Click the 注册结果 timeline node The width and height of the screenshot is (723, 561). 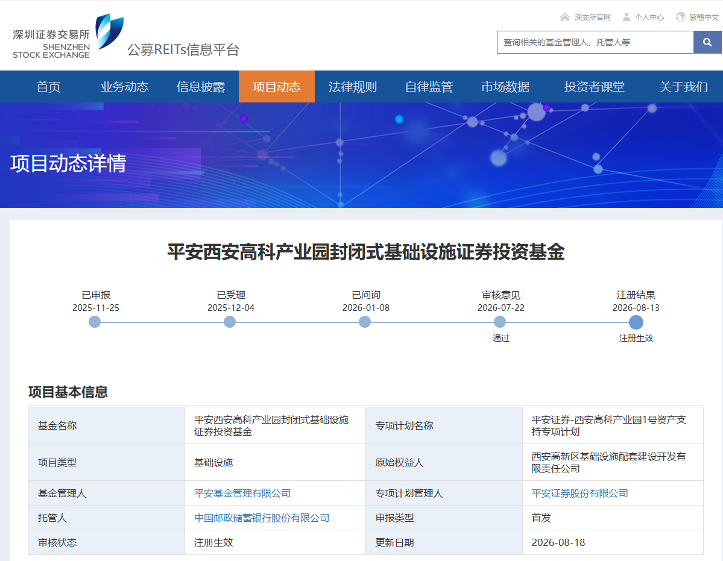(636, 322)
